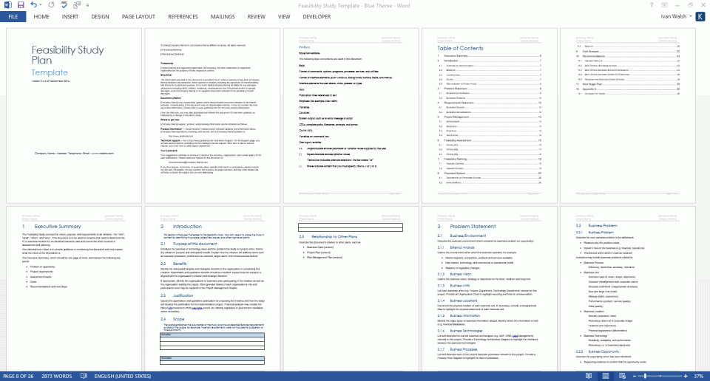Switch to the HOME ribbon tab

[x=41, y=17]
